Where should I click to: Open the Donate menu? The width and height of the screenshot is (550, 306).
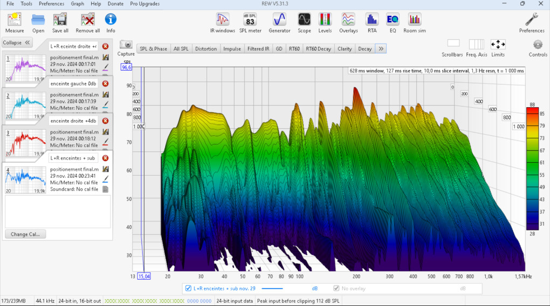(115, 4)
